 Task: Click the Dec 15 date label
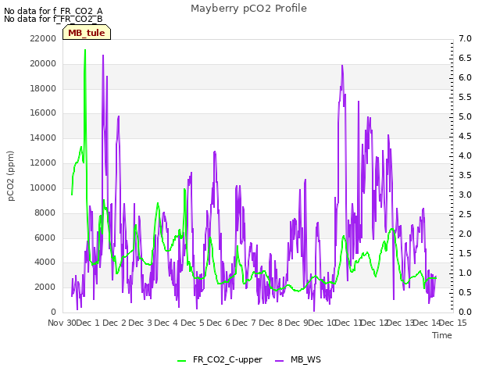coord(453,323)
